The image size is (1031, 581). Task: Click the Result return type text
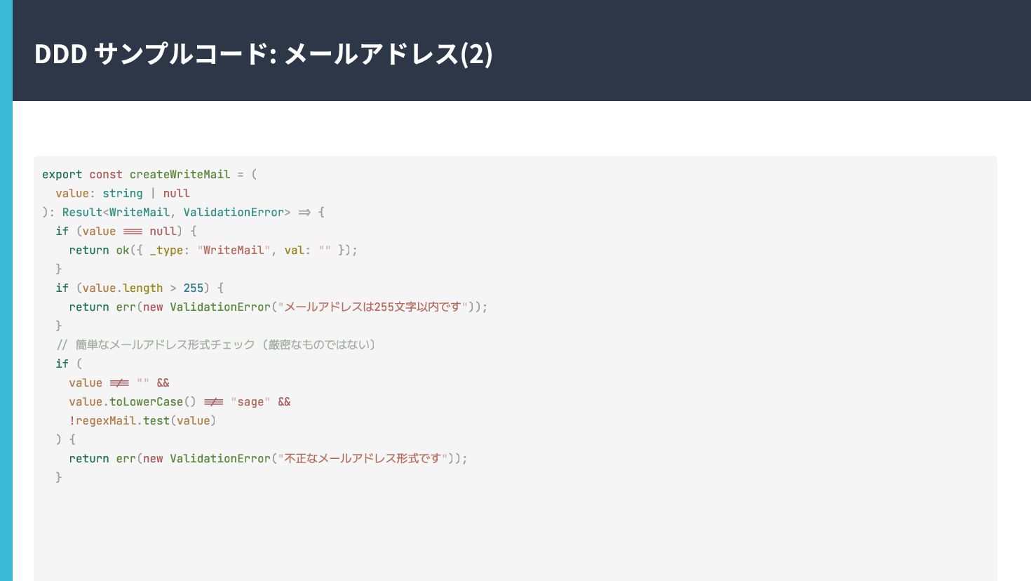point(82,212)
